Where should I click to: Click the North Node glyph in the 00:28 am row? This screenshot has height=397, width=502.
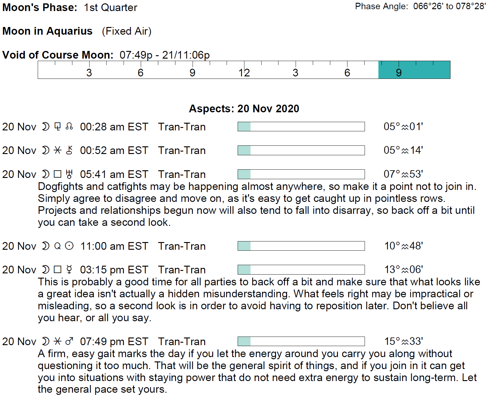point(69,126)
